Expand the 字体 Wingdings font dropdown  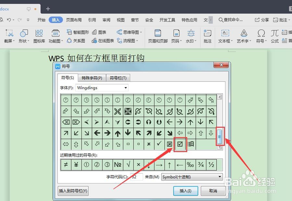click(126, 88)
